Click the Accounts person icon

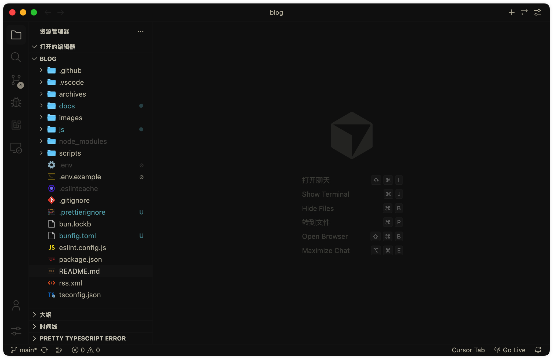(16, 305)
